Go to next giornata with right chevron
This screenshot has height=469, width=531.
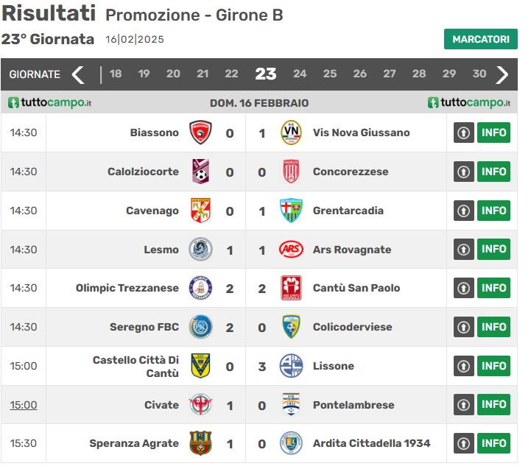[x=502, y=74]
